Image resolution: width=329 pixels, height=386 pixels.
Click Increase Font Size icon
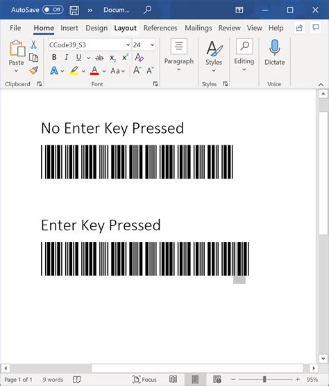[137, 71]
